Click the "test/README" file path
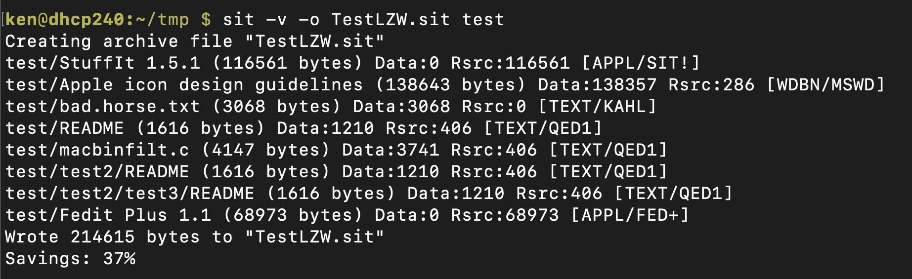 coord(64,128)
